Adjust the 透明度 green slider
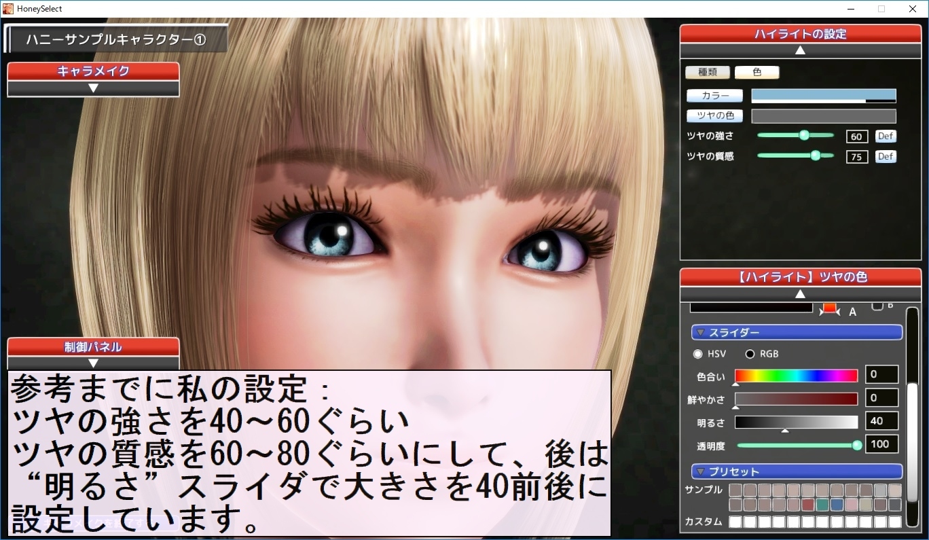The width and height of the screenshot is (929, 540). click(x=799, y=445)
